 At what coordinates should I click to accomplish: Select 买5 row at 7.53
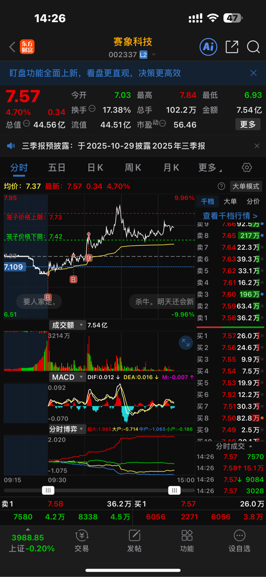[230, 383]
